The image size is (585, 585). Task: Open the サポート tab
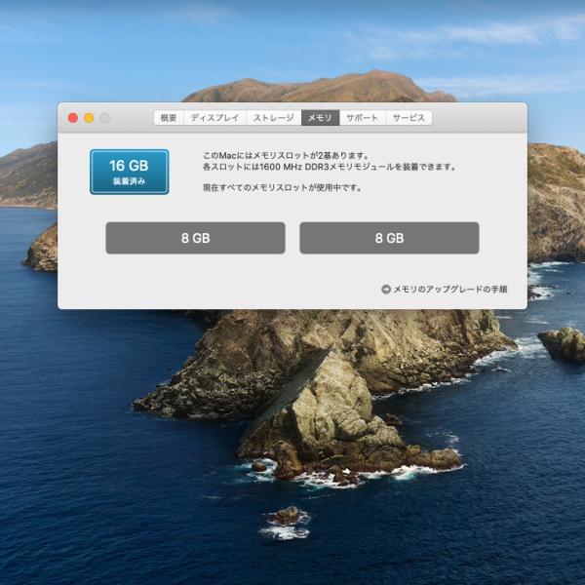click(363, 118)
